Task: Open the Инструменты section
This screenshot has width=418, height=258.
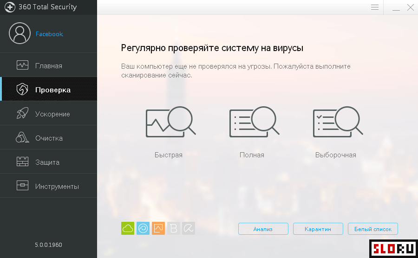Action: 48,186
